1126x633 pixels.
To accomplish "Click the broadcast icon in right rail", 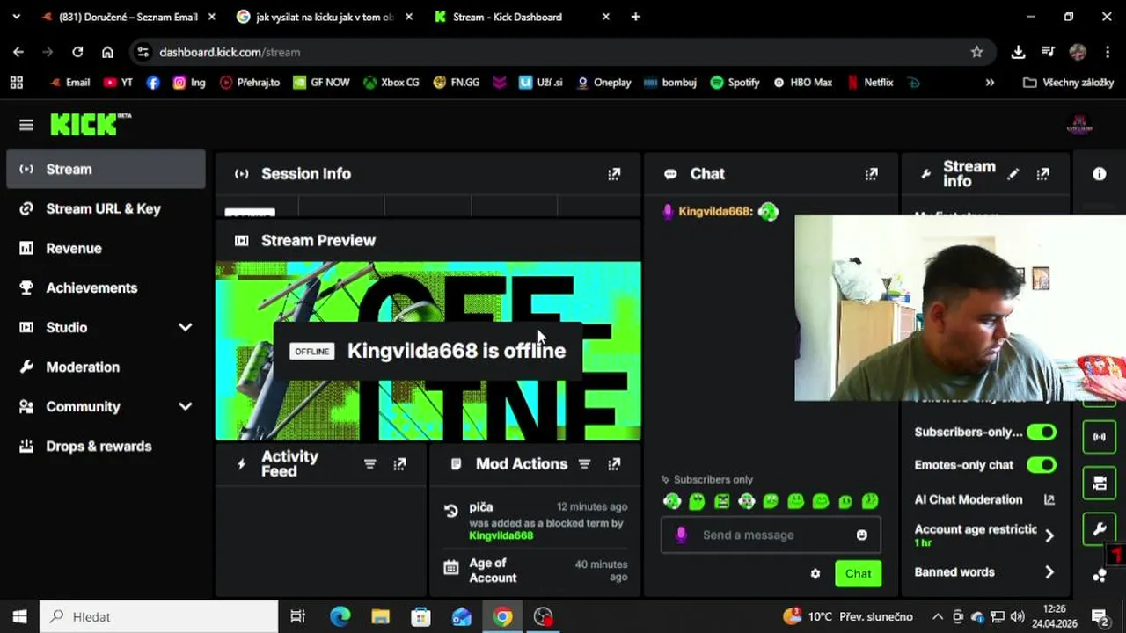I will click(x=1100, y=437).
